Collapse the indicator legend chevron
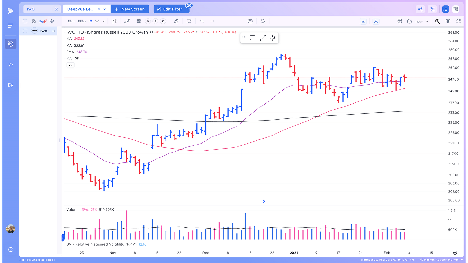The image size is (468, 263). click(x=70, y=65)
